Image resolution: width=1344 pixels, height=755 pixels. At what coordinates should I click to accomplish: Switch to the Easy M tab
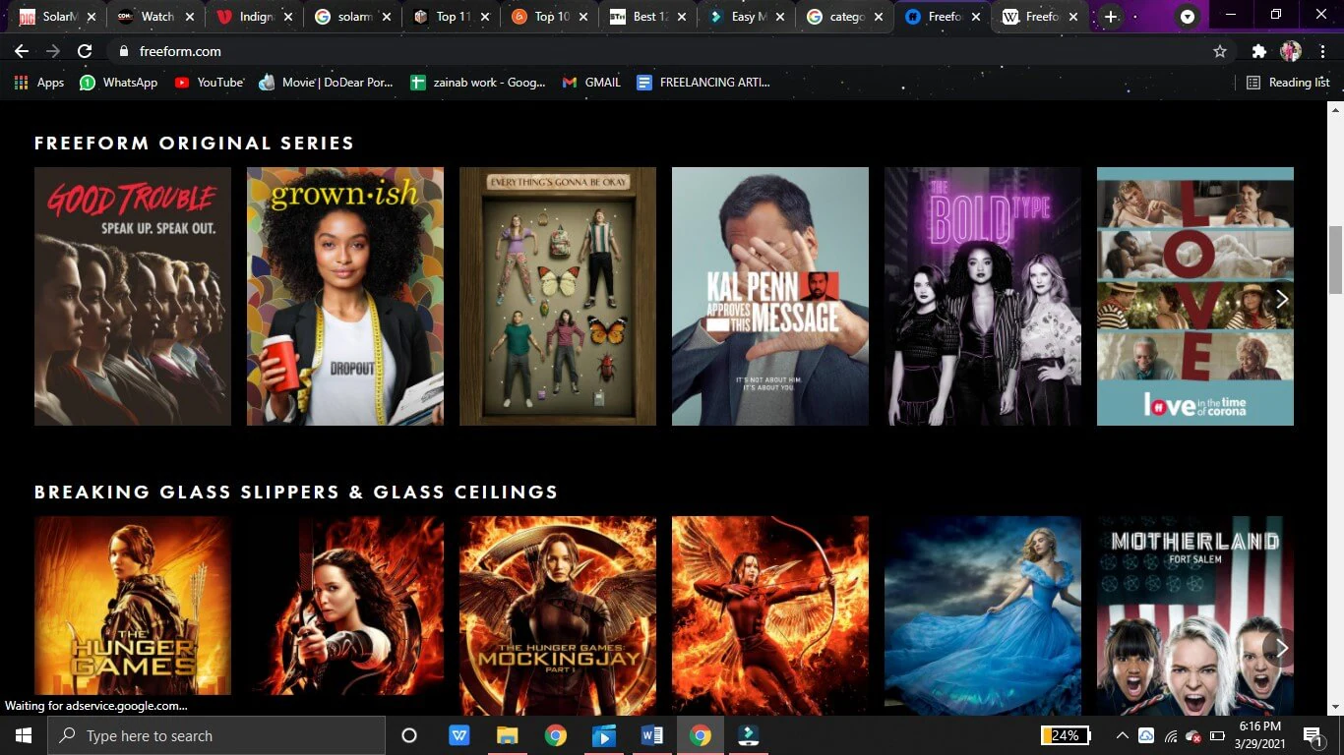(x=746, y=17)
